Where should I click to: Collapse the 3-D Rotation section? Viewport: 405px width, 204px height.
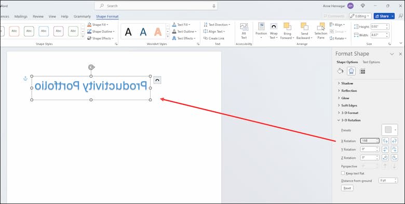click(x=349, y=120)
